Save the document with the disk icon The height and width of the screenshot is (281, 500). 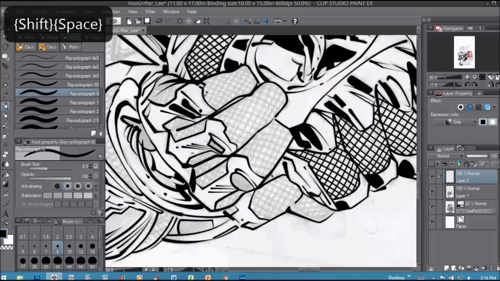[147, 21]
